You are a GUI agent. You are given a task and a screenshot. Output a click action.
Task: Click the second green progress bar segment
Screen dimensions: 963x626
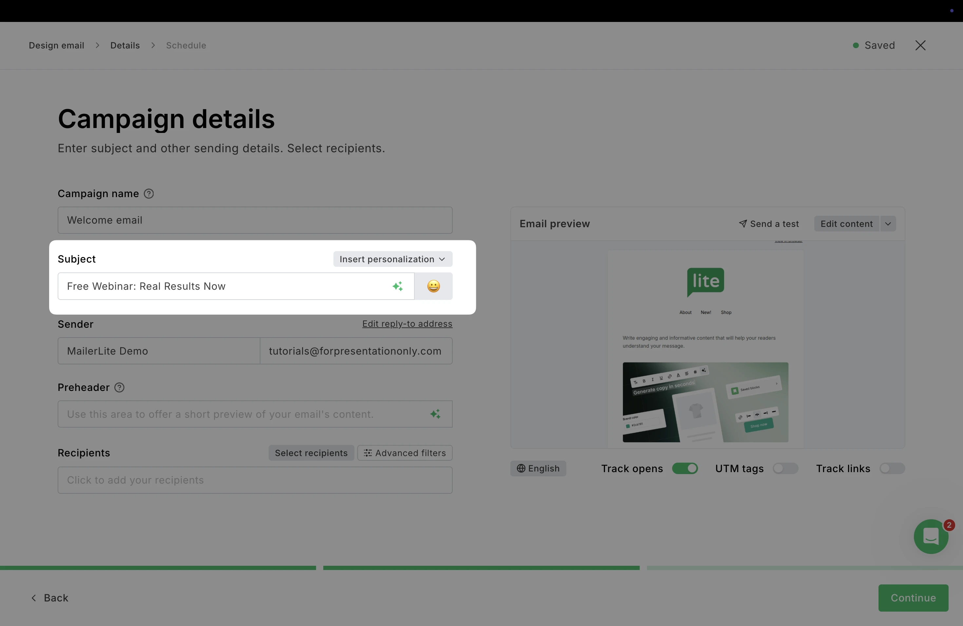pyautogui.click(x=481, y=568)
